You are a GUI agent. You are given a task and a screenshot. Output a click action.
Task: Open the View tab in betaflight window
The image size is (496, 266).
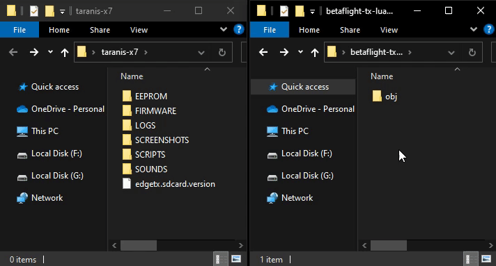389,30
